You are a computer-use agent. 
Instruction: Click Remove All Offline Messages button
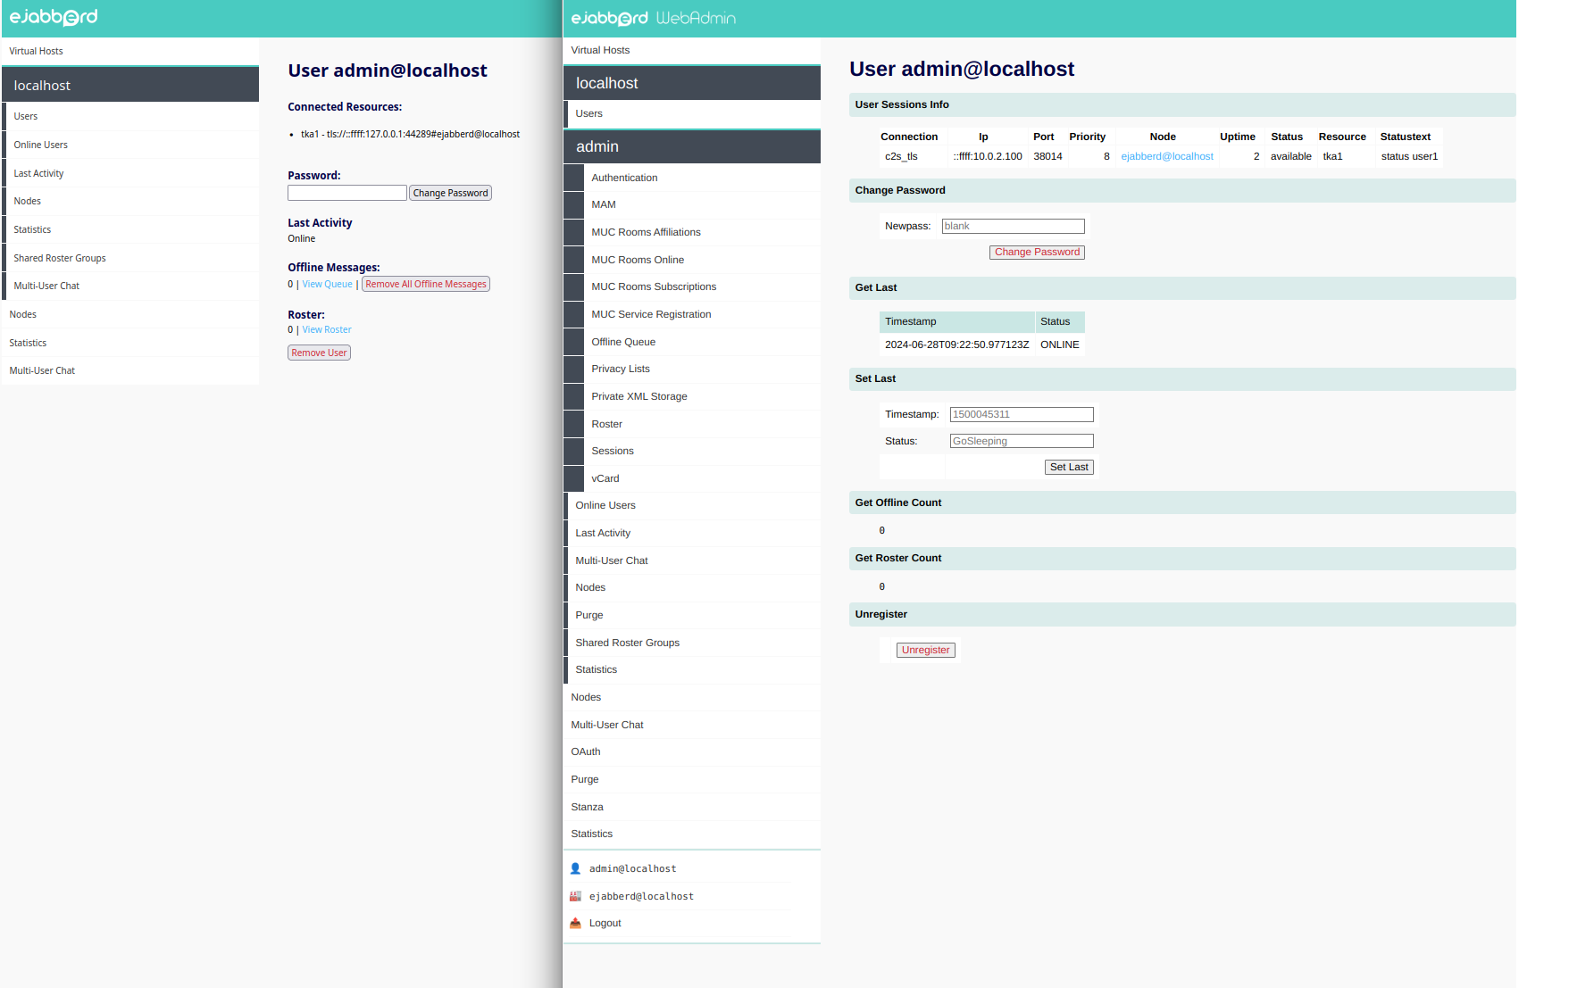426,284
